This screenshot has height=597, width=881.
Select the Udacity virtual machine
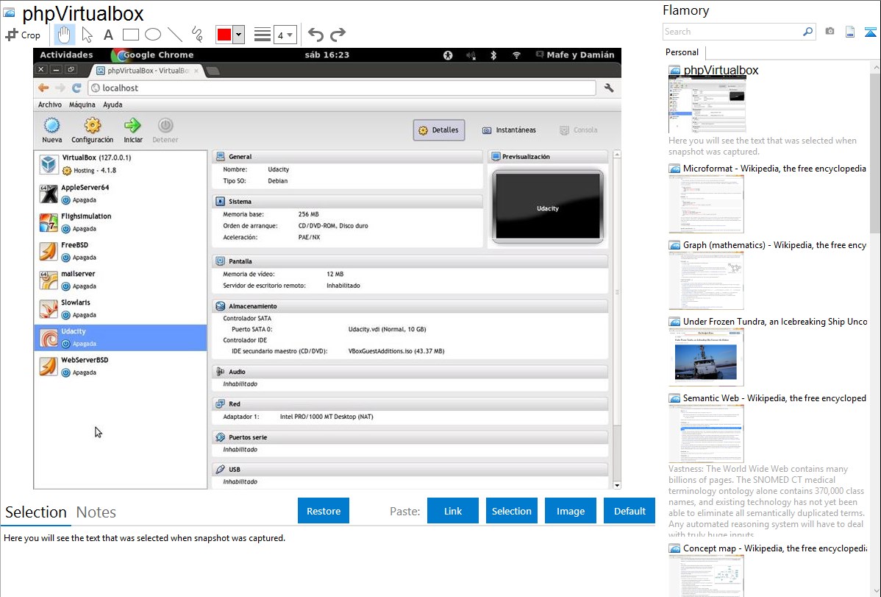[121, 338]
